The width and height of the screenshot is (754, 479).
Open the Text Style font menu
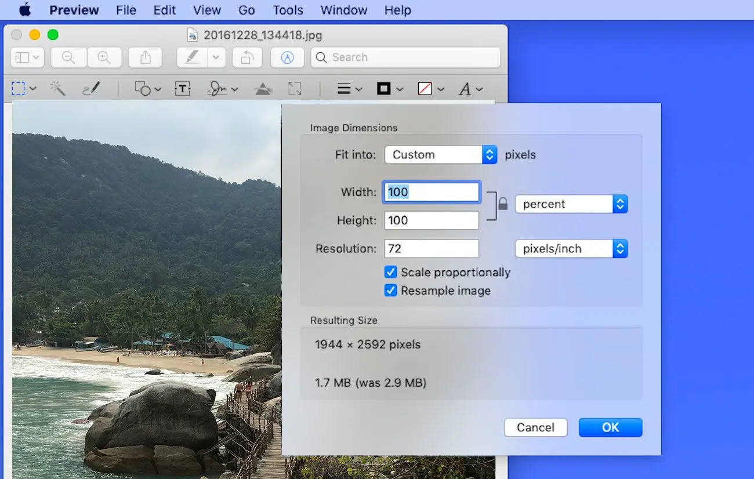470,89
